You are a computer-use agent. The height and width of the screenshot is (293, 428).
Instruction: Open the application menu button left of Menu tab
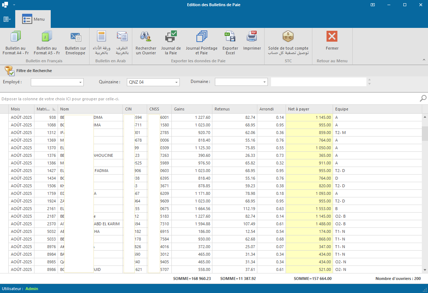(x=7, y=19)
